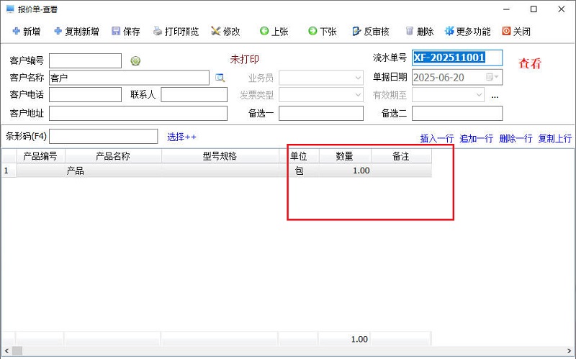Click the 单位 column header
Image resolution: width=576 pixels, height=359 pixels.
(x=299, y=156)
